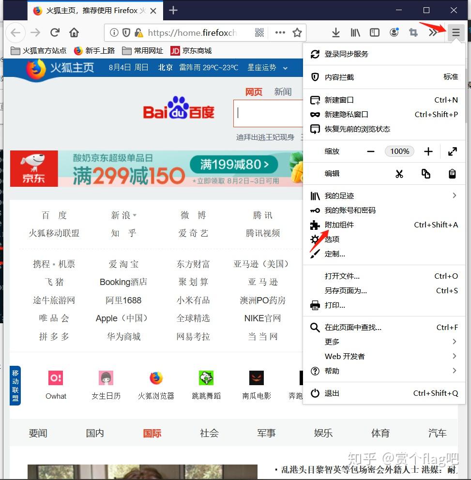Expand 星座运势 dropdown arrow
Screen dimensions: 471x480
(286, 68)
